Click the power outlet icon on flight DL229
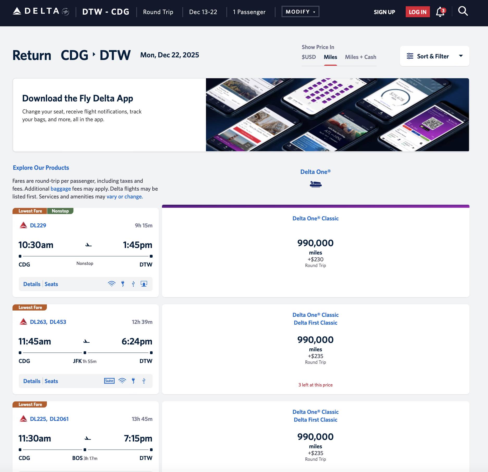The width and height of the screenshot is (488, 472). (122, 284)
